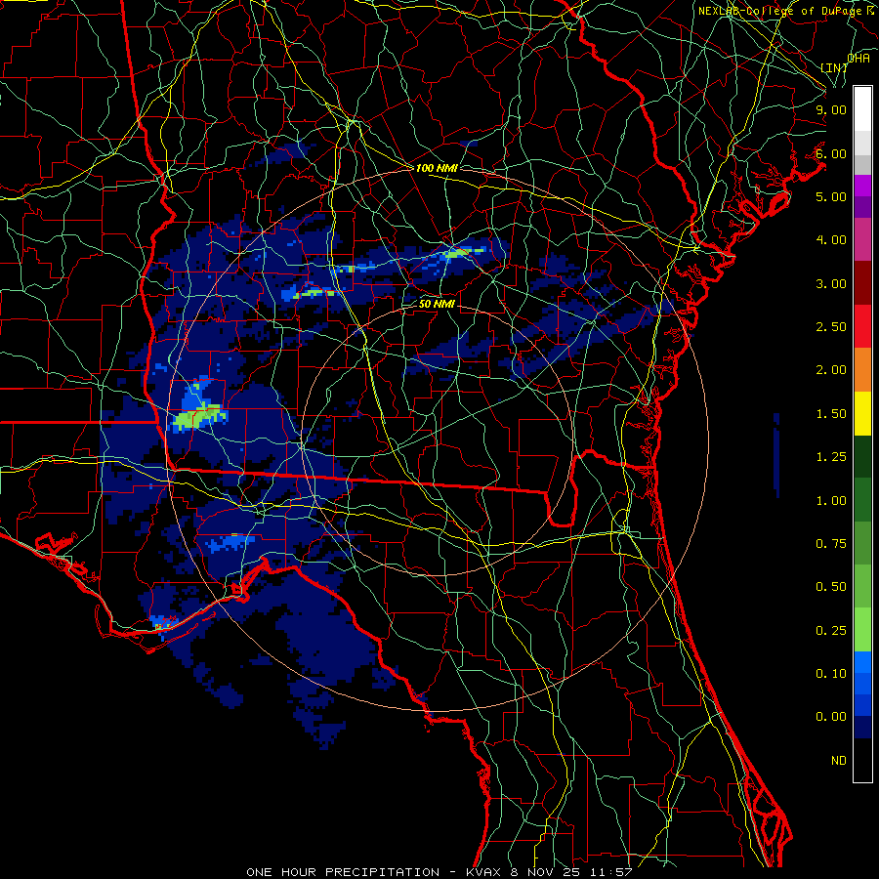
Task: Click the light green swatch beside 0.50
Action: click(862, 586)
